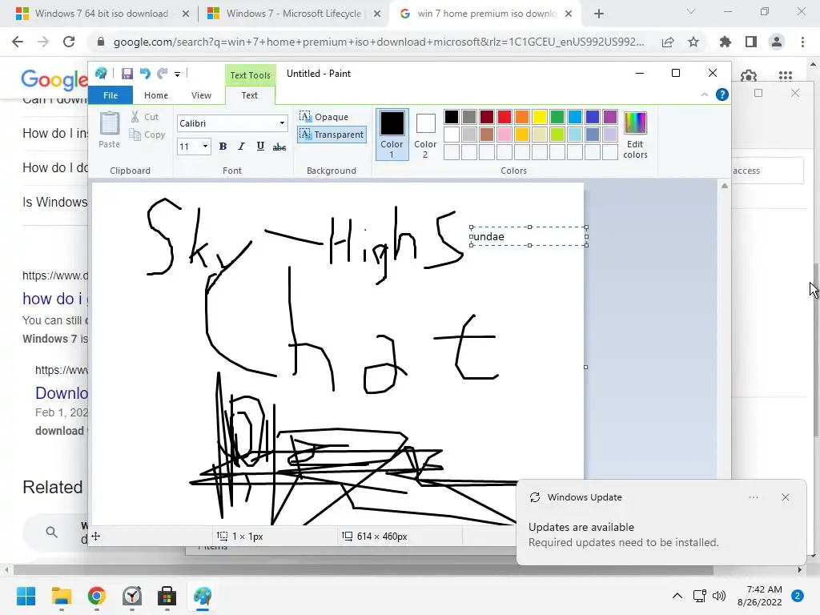Viewport: 820px width, 615px height.
Task: Open Chrome's three-dot menu
Action: (x=802, y=42)
